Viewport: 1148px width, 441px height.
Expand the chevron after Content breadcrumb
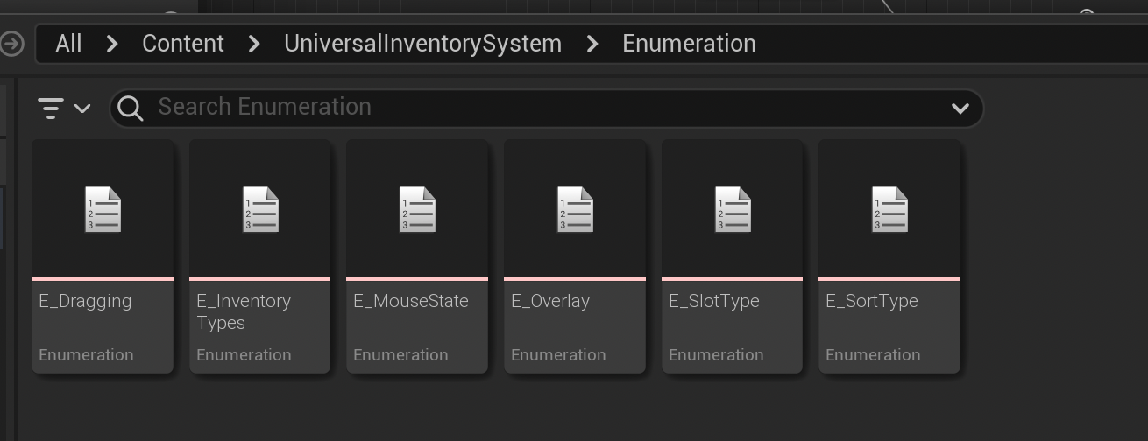click(254, 44)
